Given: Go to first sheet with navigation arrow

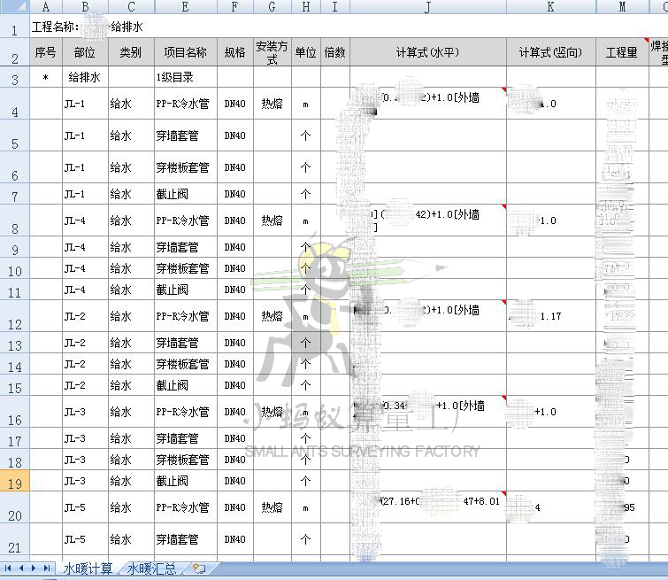Looking at the screenshot, I should pyautogui.click(x=9, y=568).
